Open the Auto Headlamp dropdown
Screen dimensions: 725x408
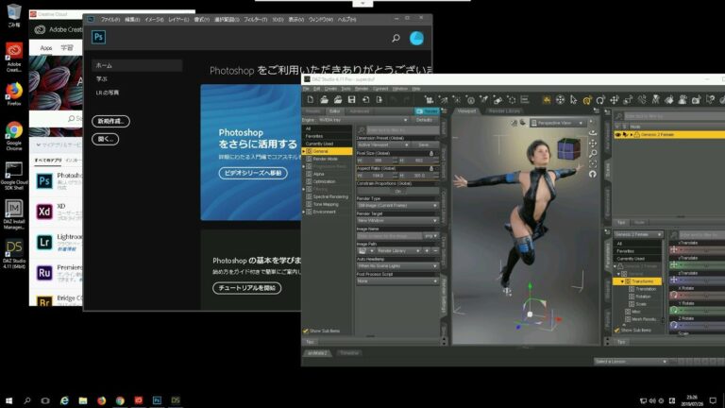pyautogui.click(x=397, y=266)
